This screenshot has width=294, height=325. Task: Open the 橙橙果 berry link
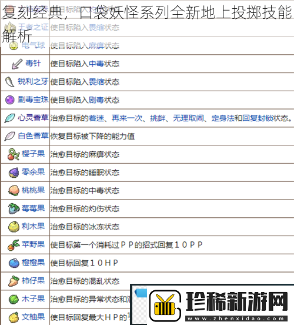click(33, 263)
